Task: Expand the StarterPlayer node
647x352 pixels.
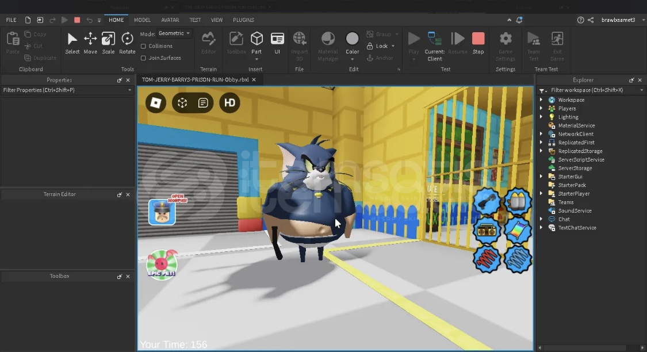Action: (541, 193)
